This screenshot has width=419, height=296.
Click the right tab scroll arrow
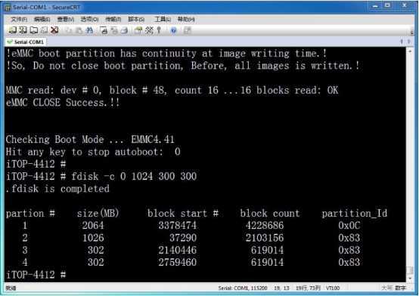(409, 42)
